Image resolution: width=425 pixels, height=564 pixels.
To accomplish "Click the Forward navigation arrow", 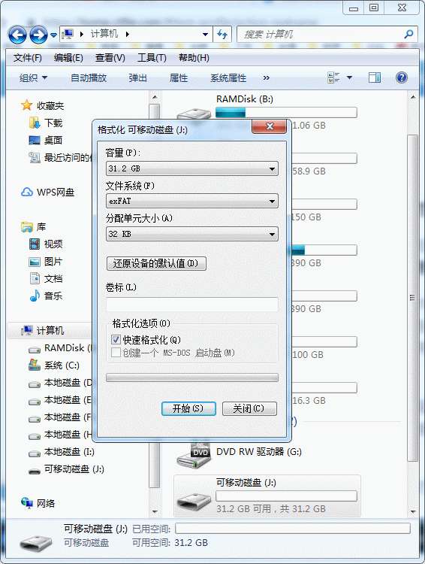I will pos(38,35).
